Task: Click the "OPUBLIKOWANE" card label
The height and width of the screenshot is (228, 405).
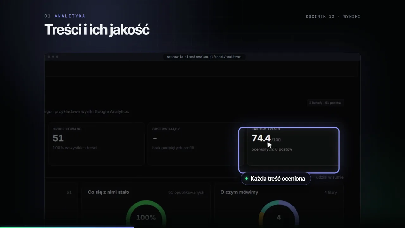Action: coord(67,129)
